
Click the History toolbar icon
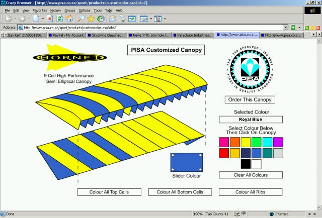pyautogui.click(x=101, y=19)
